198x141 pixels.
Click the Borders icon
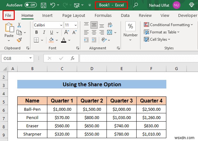coord(36,40)
